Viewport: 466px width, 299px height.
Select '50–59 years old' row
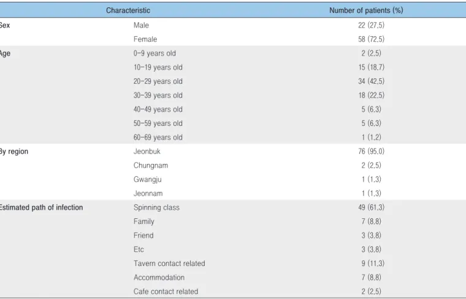click(x=158, y=124)
